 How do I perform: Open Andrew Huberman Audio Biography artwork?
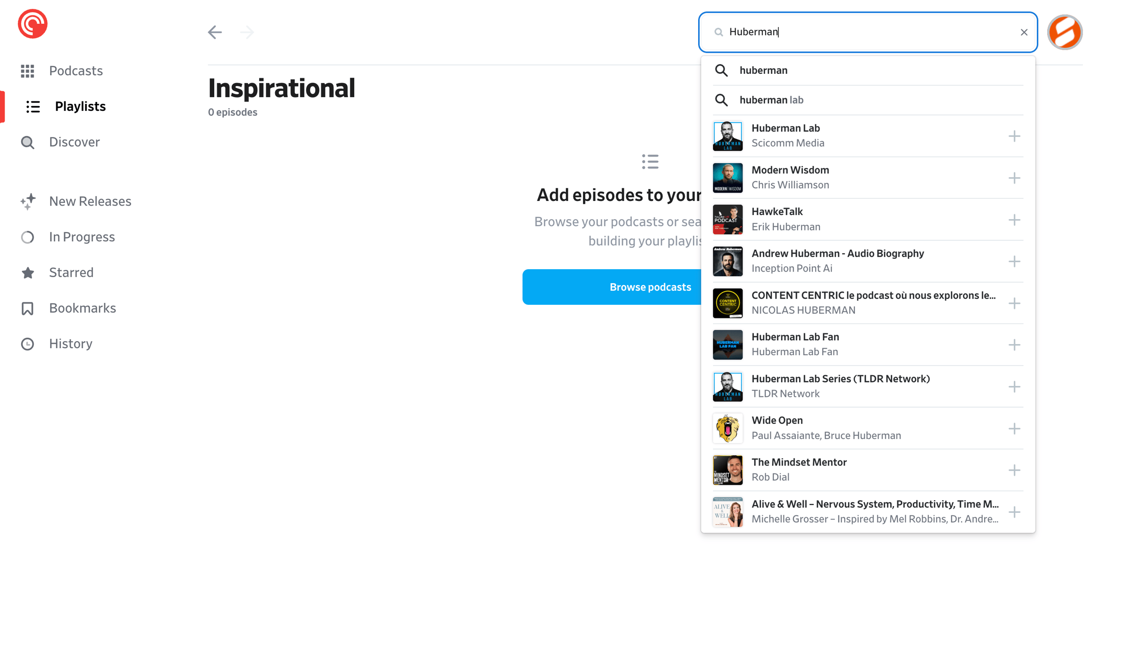[x=728, y=261]
